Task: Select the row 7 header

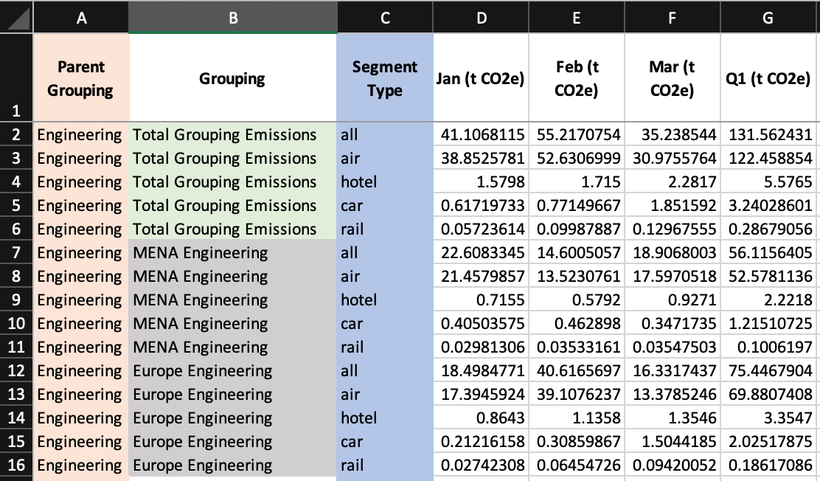Action: pyautogui.click(x=17, y=253)
